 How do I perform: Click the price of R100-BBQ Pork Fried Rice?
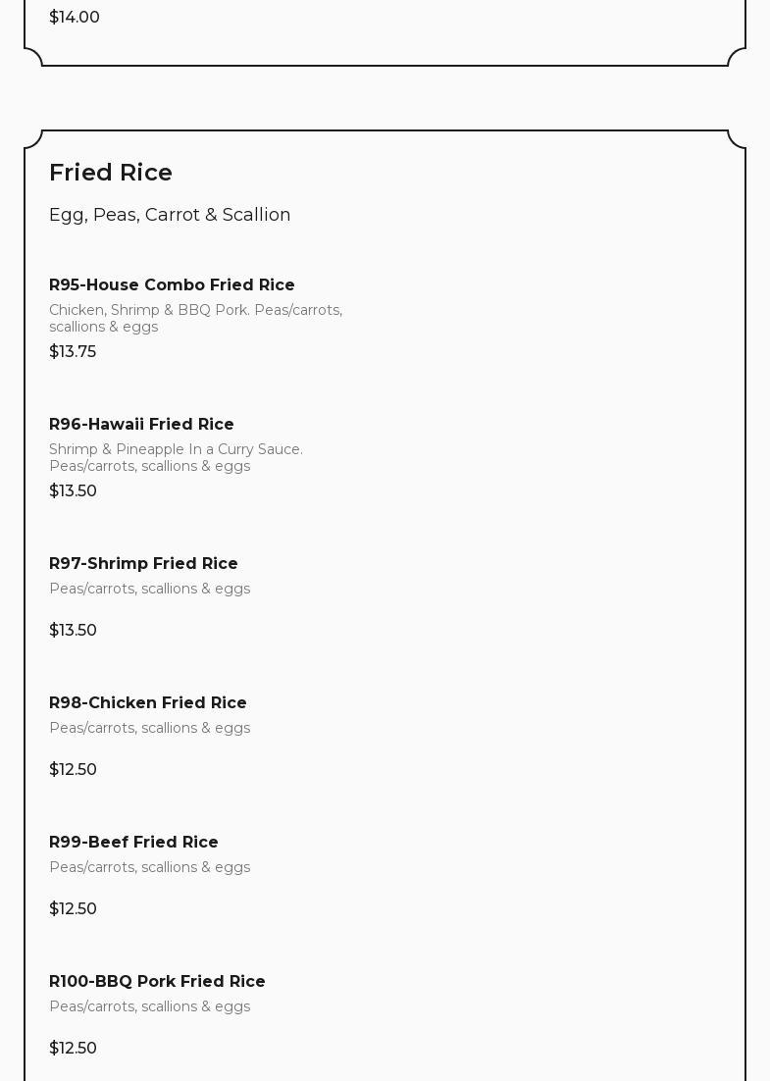coord(73,1049)
